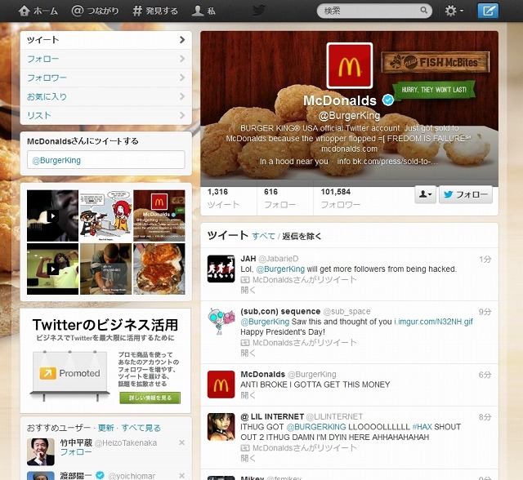The height and width of the screenshot is (480, 523).
Task: Click retweet icon on JAH's tweet
Action: (x=245, y=280)
